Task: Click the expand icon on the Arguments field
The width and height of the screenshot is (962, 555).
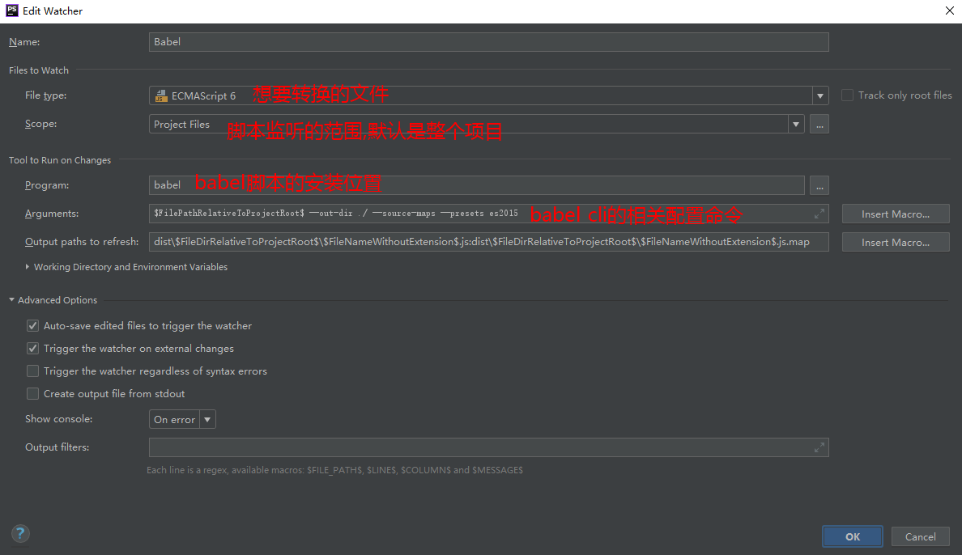Action: click(x=818, y=213)
